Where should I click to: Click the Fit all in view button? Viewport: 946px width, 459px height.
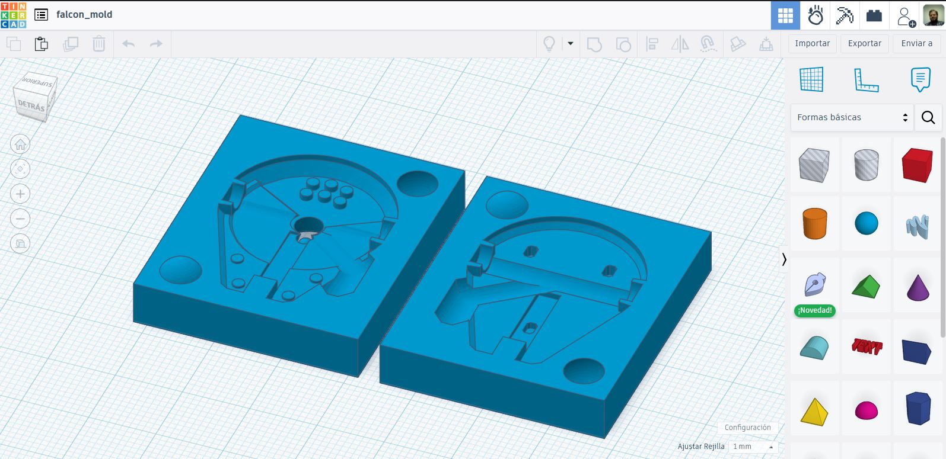click(x=20, y=169)
